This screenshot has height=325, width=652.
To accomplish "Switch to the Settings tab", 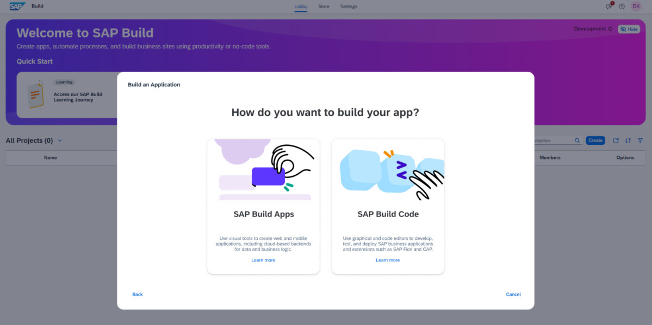I will [349, 6].
